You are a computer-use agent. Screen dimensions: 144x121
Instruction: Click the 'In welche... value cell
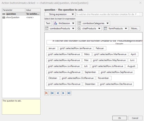point(33,14)
